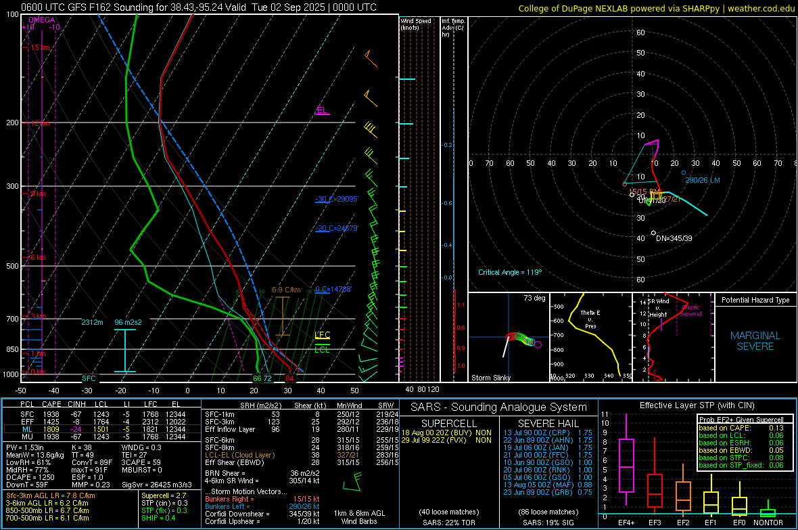This screenshot has width=798, height=530.
Task: Select the SFC-1km row in the SRH table
Action: click(302, 415)
